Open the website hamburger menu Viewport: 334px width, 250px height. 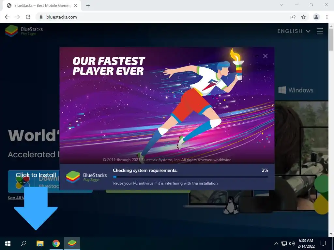tap(320, 31)
